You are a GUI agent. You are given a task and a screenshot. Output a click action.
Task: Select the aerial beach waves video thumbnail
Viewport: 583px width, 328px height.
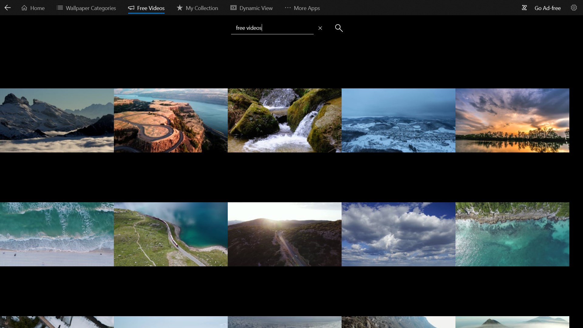pyautogui.click(x=57, y=234)
